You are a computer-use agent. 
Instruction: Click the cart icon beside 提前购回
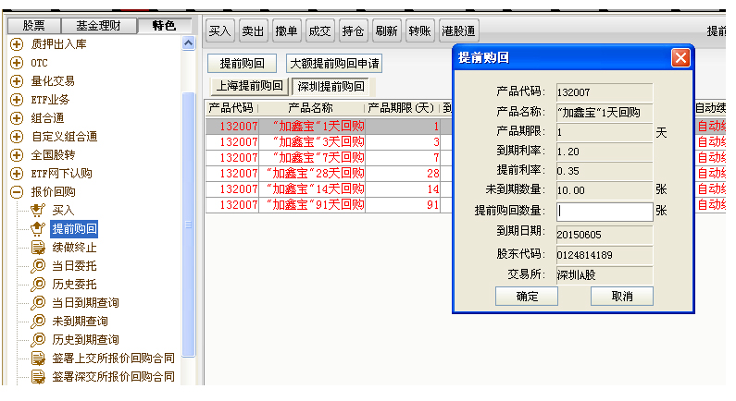pyautogui.click(x=38, y=228)
